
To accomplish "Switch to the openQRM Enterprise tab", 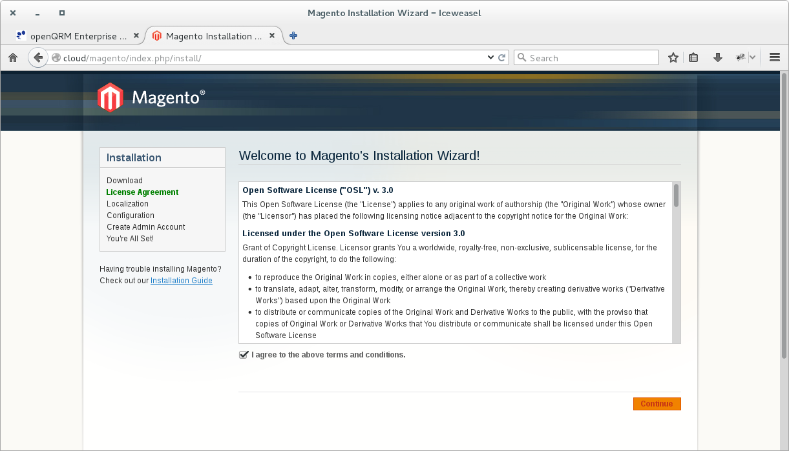I will 78,36.
